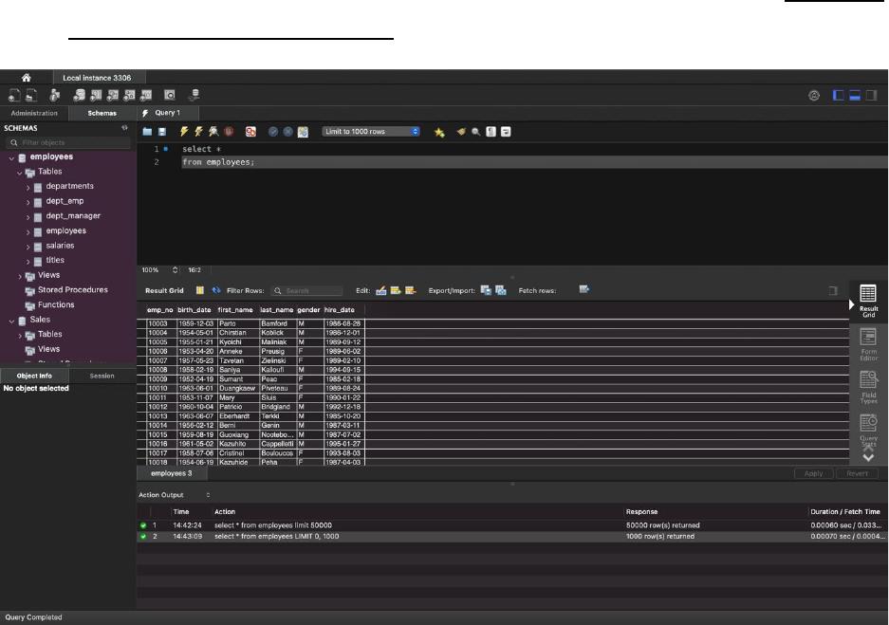Click the Filter objects search field
The image size is (889, 625).
pyautogui.click(x=68, y=143)
